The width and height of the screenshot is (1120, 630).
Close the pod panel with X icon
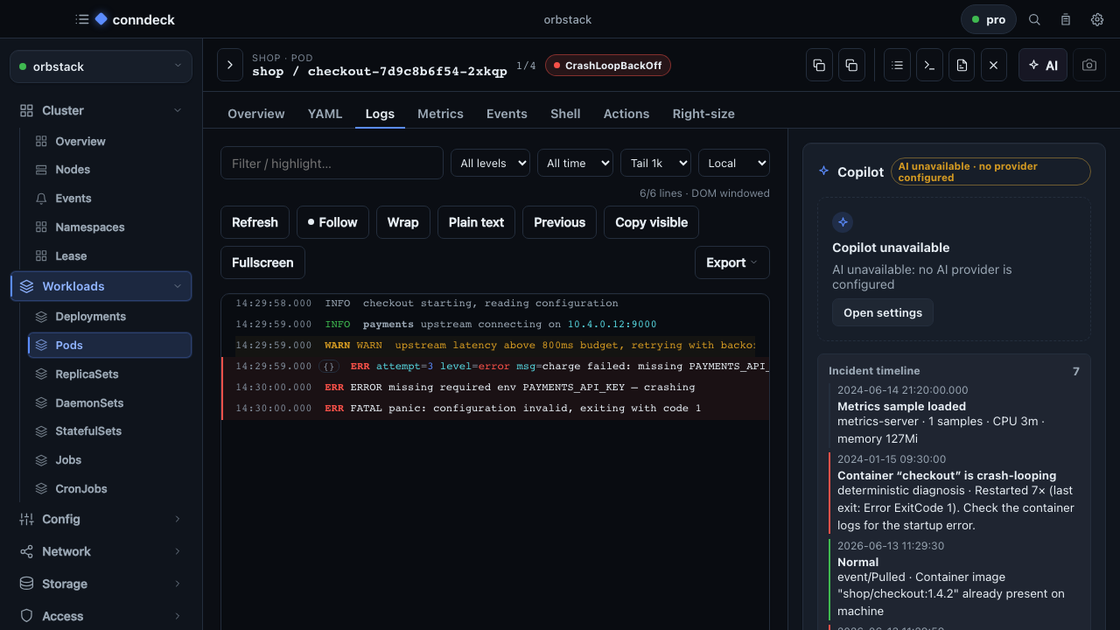(993, 66)
